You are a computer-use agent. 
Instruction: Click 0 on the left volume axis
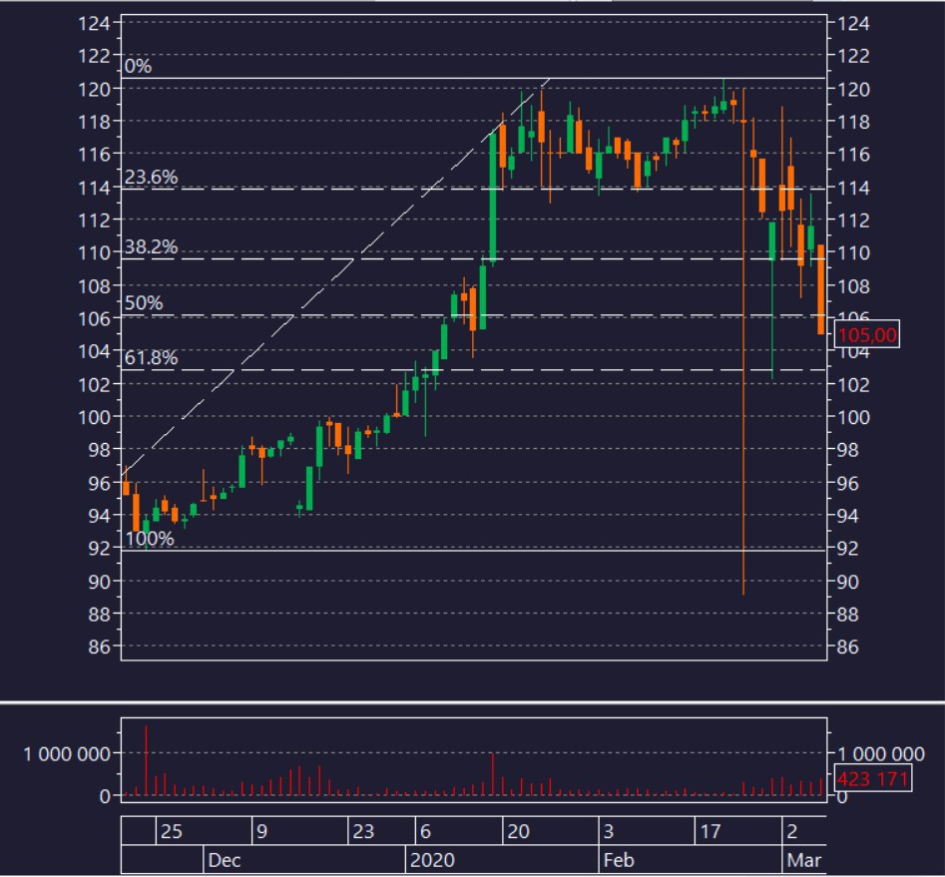[x=105, y=796]
